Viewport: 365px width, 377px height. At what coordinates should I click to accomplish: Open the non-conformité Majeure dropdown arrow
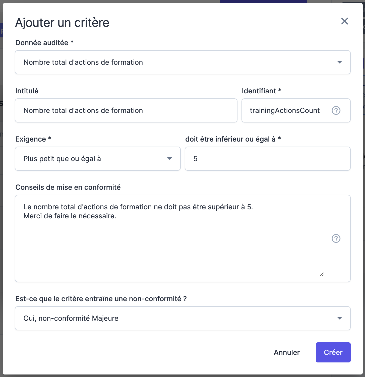(339, 318)
